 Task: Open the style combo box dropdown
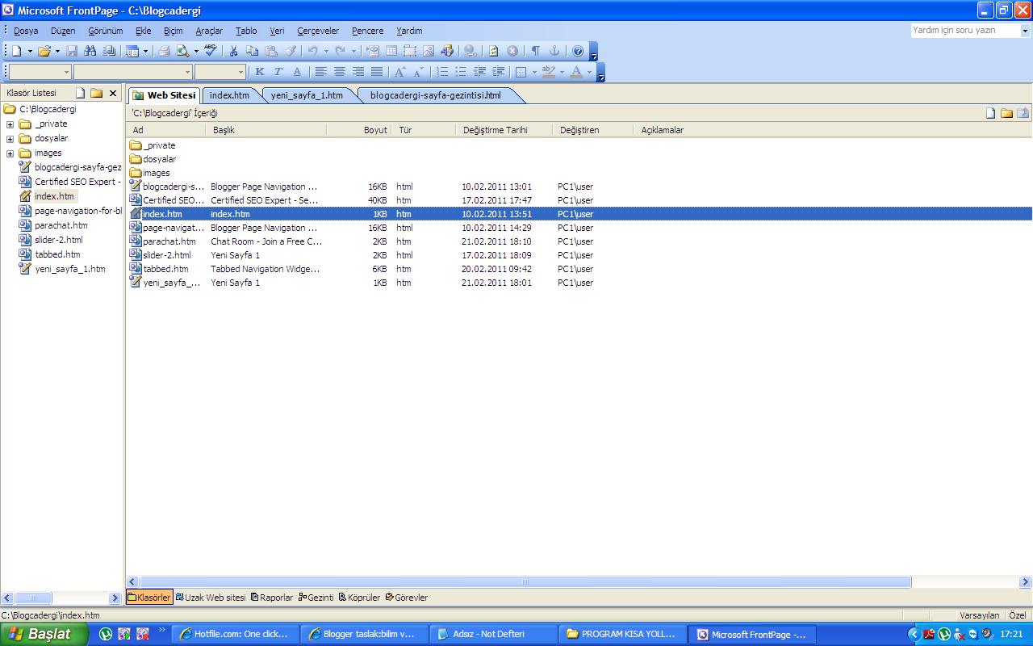(x=65, y=72)
